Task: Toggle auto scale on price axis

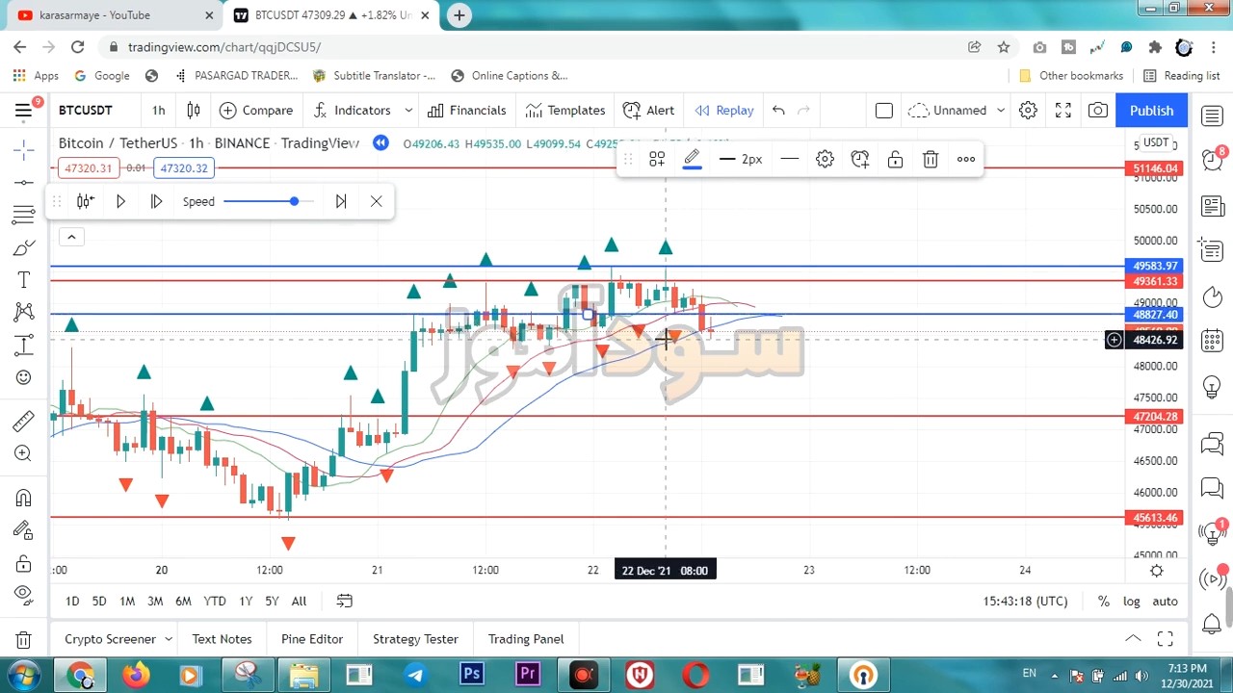Action: 1165,602
